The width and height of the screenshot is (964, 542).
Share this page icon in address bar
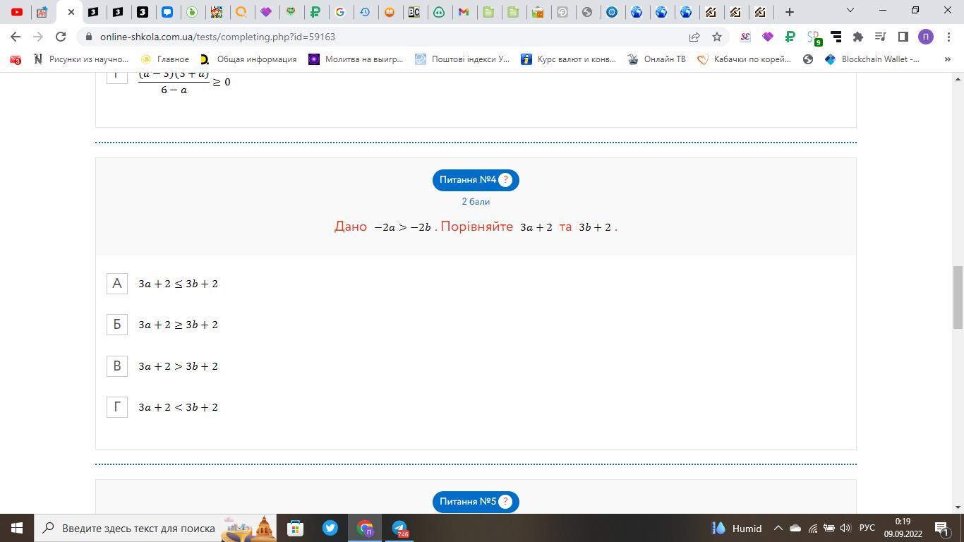[x=694, y=37]
